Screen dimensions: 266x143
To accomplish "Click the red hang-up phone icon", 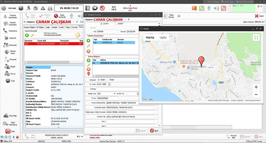I will coord(223,8).
